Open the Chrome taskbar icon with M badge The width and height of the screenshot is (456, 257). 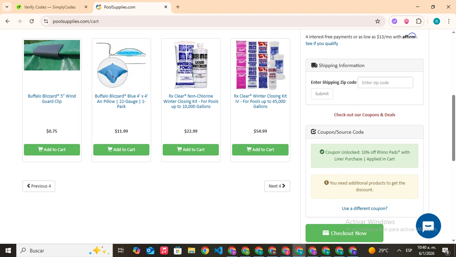point(272,251)
